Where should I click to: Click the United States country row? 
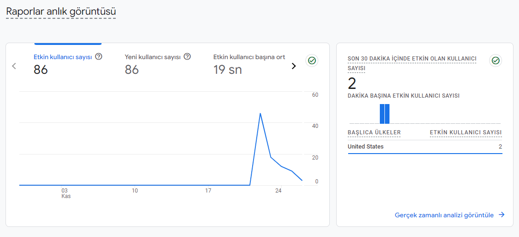(425, 147)
